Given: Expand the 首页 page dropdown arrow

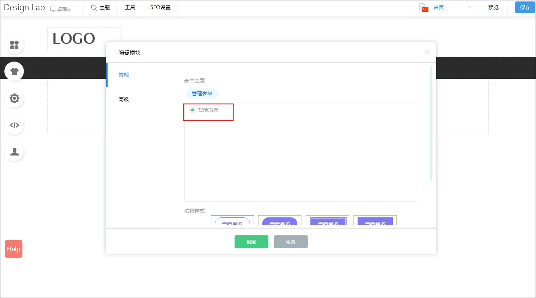Looking at the screenshot, I should pos(468,7).
